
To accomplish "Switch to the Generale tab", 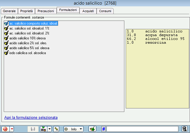I will (9, 11).
